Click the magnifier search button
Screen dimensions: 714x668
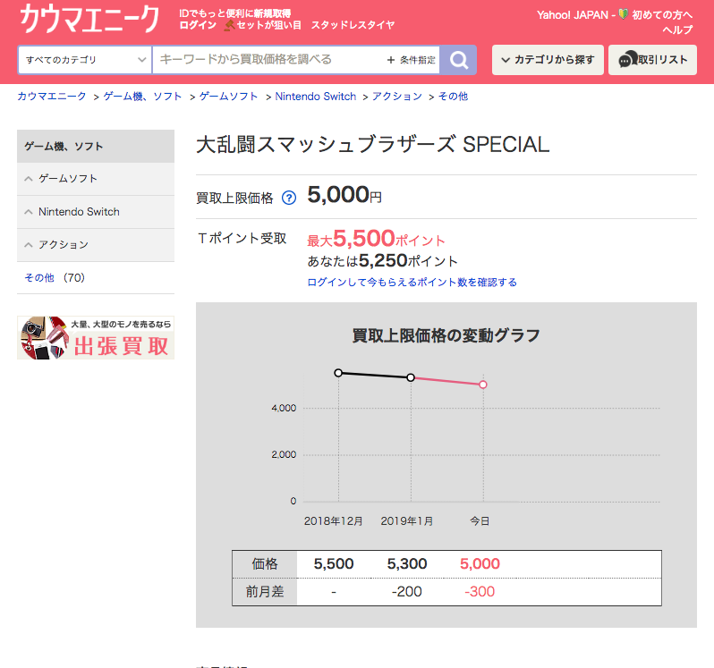pyautogui.click(x=458, y=60)
